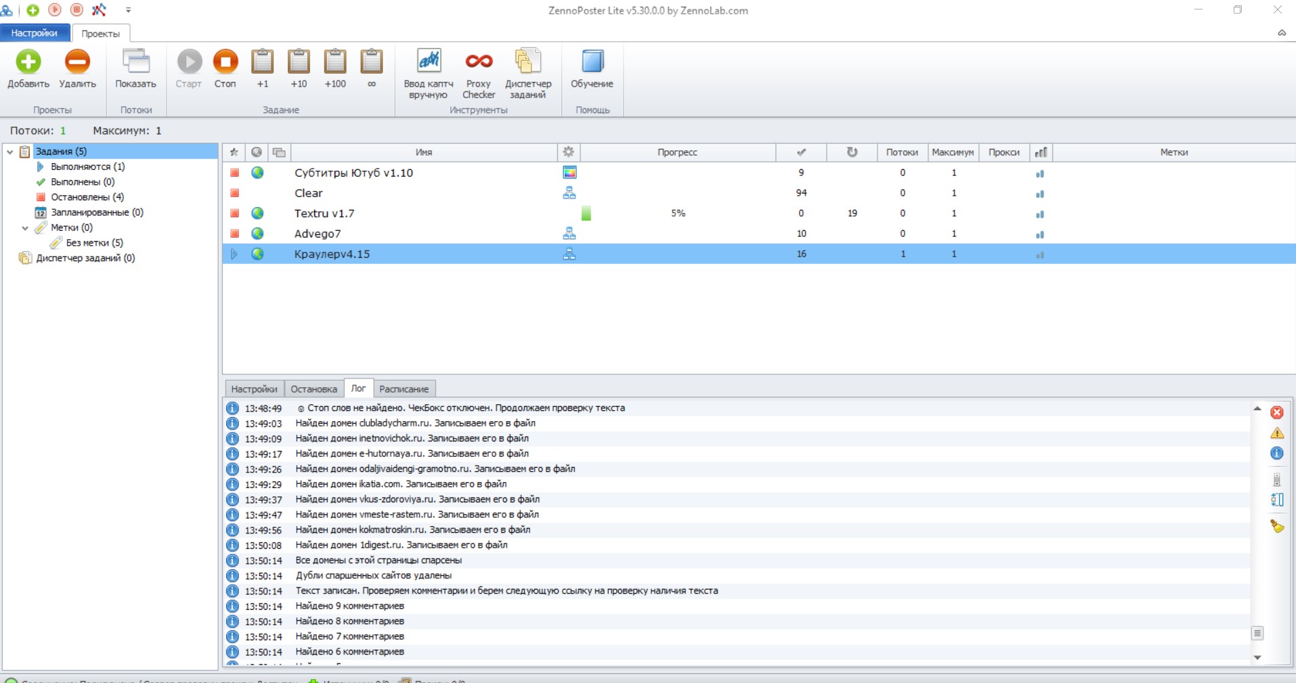Click the +100 task increment button
This screenshot has height=683, width=1296.
pos(334,68)
